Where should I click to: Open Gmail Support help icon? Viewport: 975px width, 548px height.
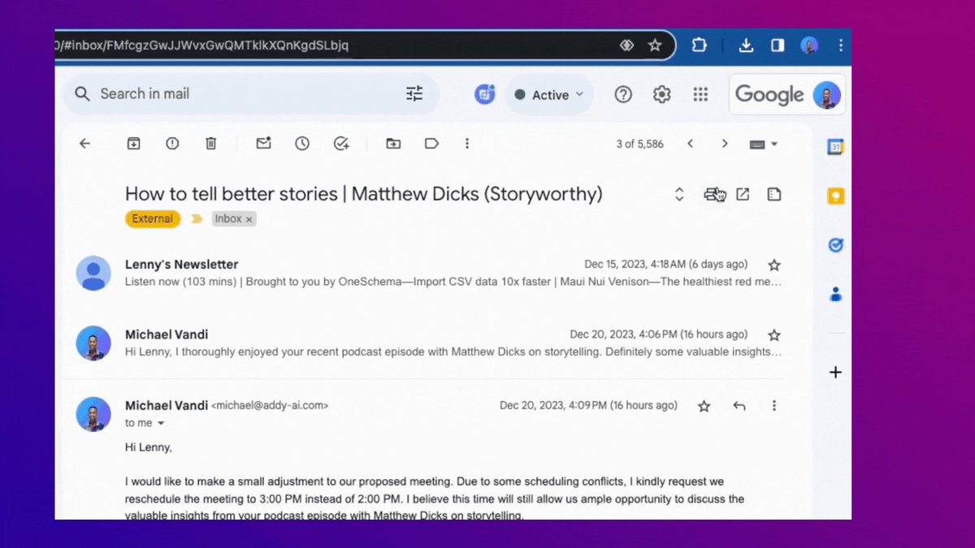623,94
